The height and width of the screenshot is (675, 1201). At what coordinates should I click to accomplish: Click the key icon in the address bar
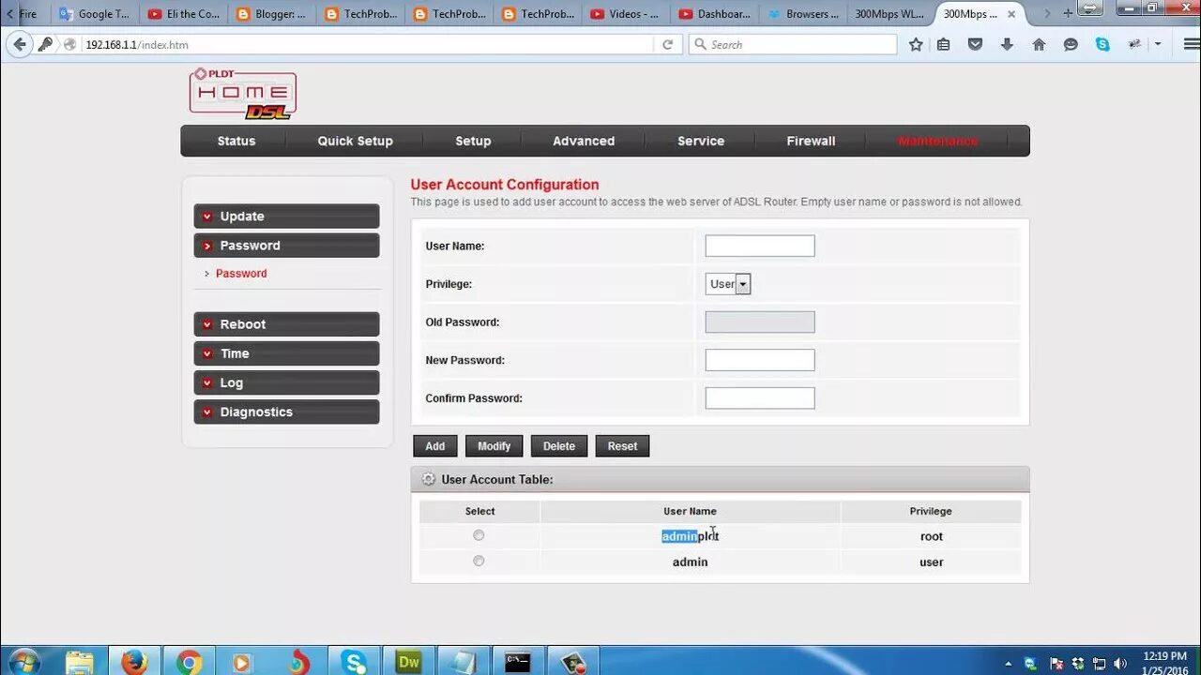pos(45,44)
